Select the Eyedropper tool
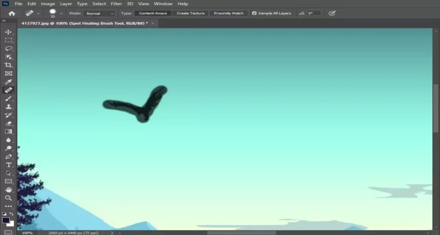Viewport: 440px width, 235px height. click(x=9, y=82)
